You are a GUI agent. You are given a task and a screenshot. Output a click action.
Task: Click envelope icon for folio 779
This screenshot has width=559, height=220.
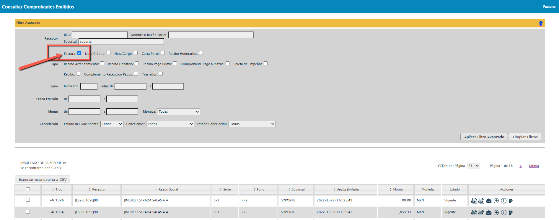pos(489,201)
